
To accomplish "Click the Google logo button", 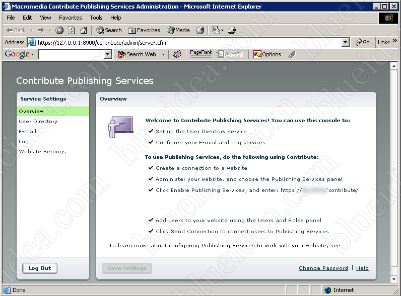I will tap(17, 54).
